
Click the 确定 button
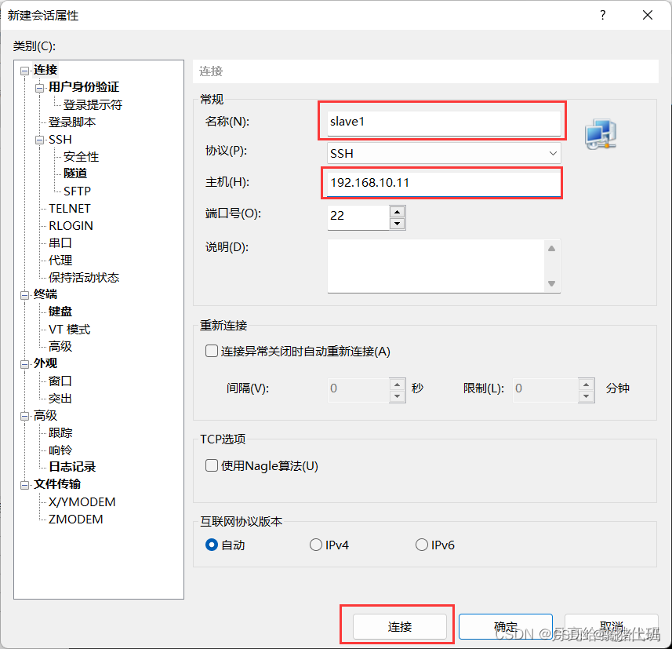pos(506,627)
